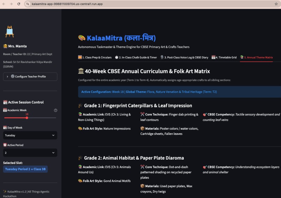This screenshot has height=198, width=281.
Task: Open the Class Prep & Circulars tab
Action: [x=95, y=57]
